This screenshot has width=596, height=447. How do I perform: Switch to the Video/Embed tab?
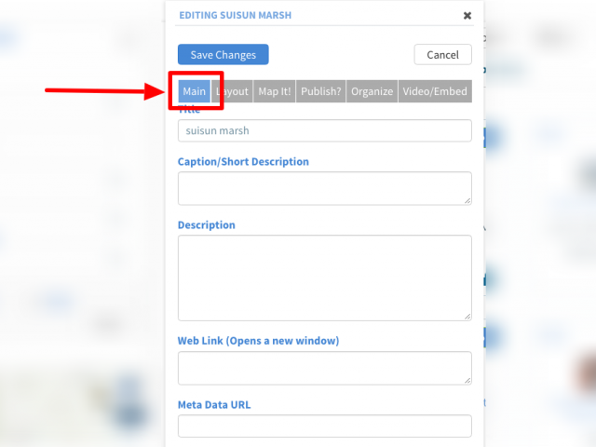(435, 91)
